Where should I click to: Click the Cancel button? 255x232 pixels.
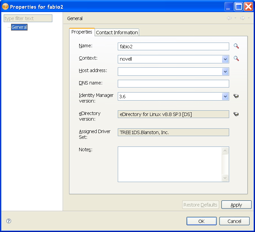pyautogui.click(x=234, y=221)
